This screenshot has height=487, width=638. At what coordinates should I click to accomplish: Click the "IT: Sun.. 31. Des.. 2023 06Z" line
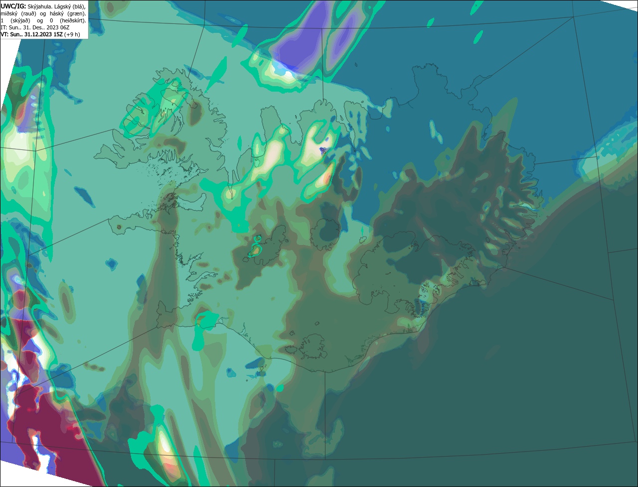point(35,27)
